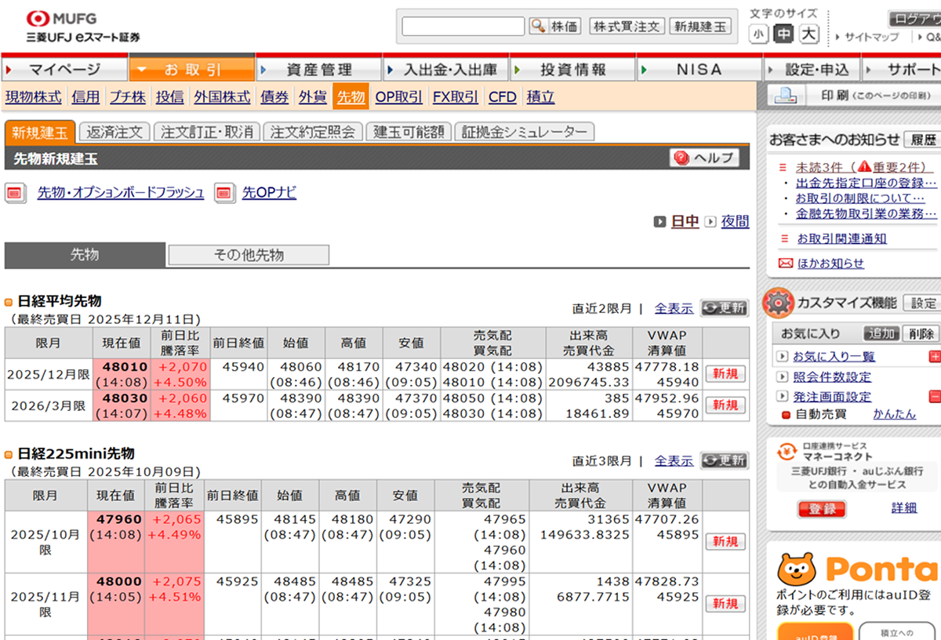941x640 pixels.
Task: Click the stock search input field
Action: (463, 26)
